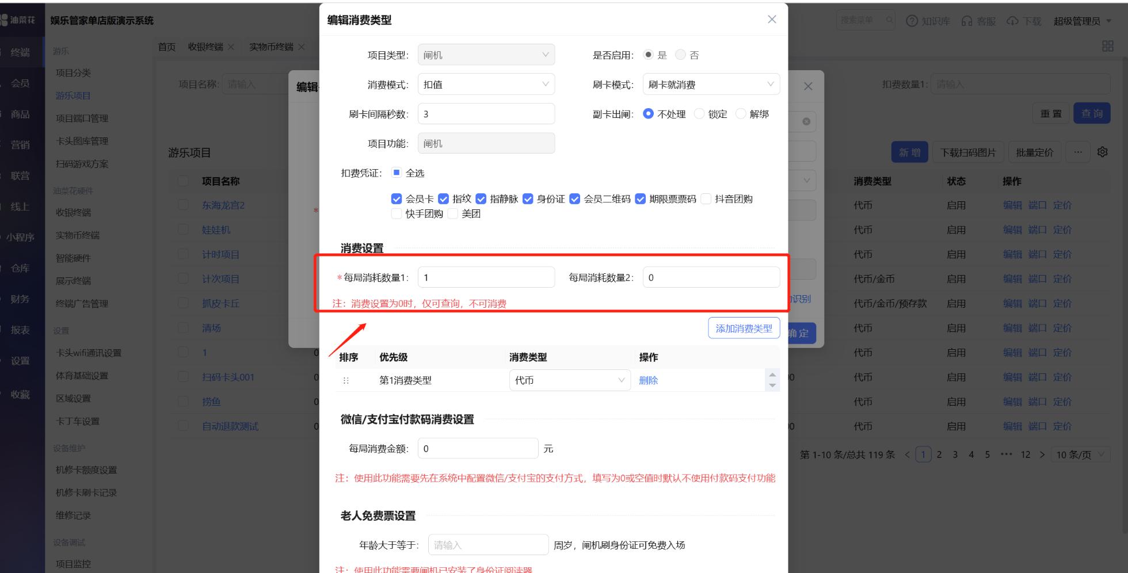Change the 10 条/页 page size
Image resolution: width=1128 pixels, height=573 pixels.
[x=1080, y=454]
